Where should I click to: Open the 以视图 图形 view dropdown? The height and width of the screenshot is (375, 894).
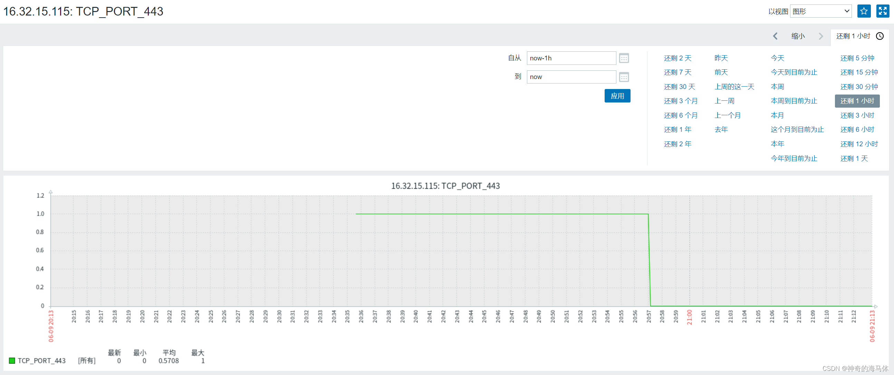point(820,11)
